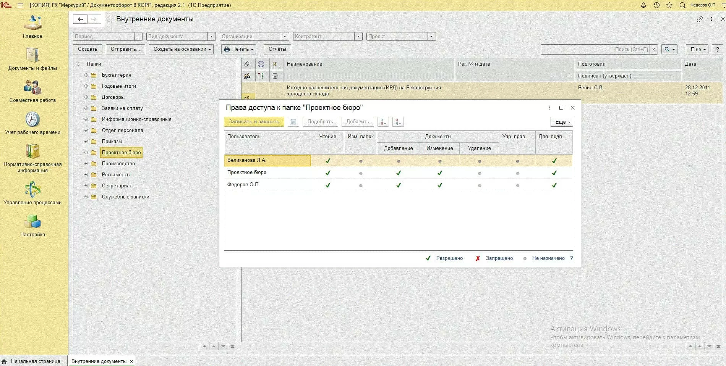726x366 pixels.
Task: Toggle Изменение for Проектное бюро
Action: (440, 173)
